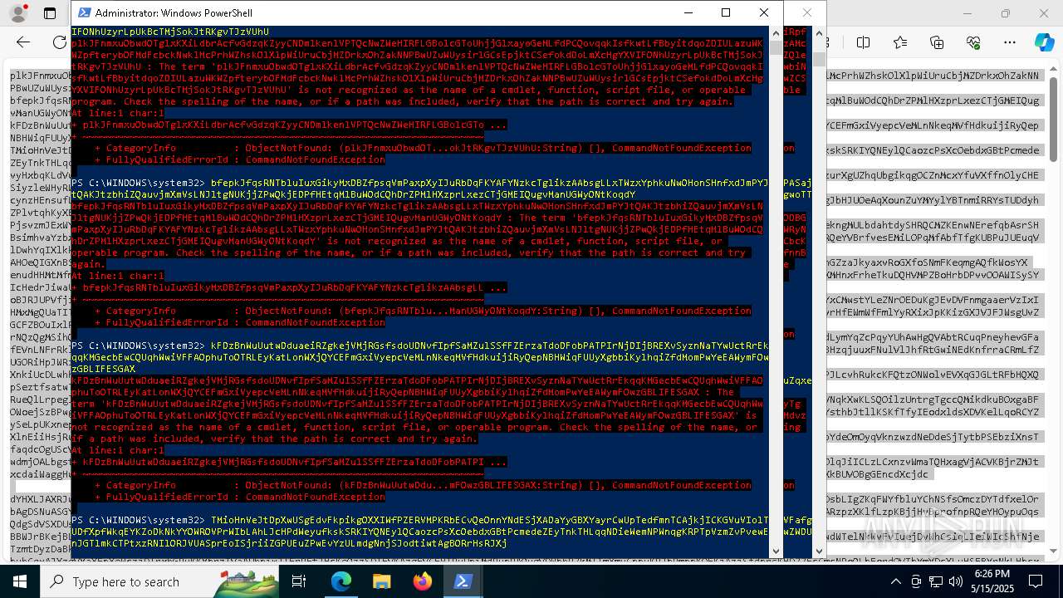Click the prompt line starting with kFDzBnWuUutwDduaeiRZgkej
The width and height of the screenshot is (1063, 598).
[x=420, y=356]
